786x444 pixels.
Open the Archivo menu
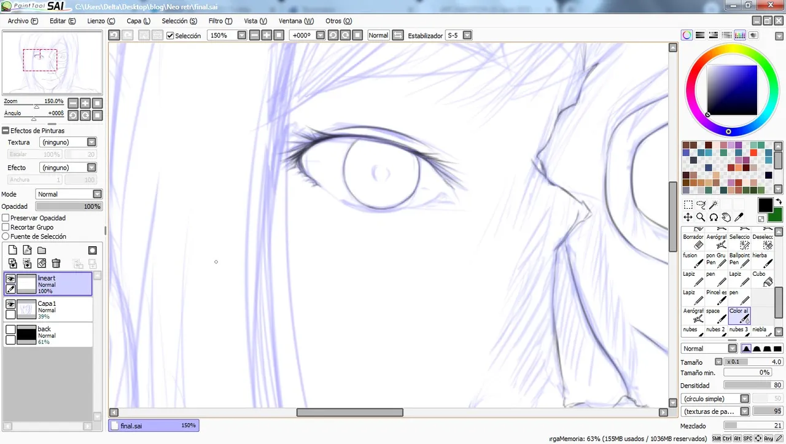coord(23,21)
